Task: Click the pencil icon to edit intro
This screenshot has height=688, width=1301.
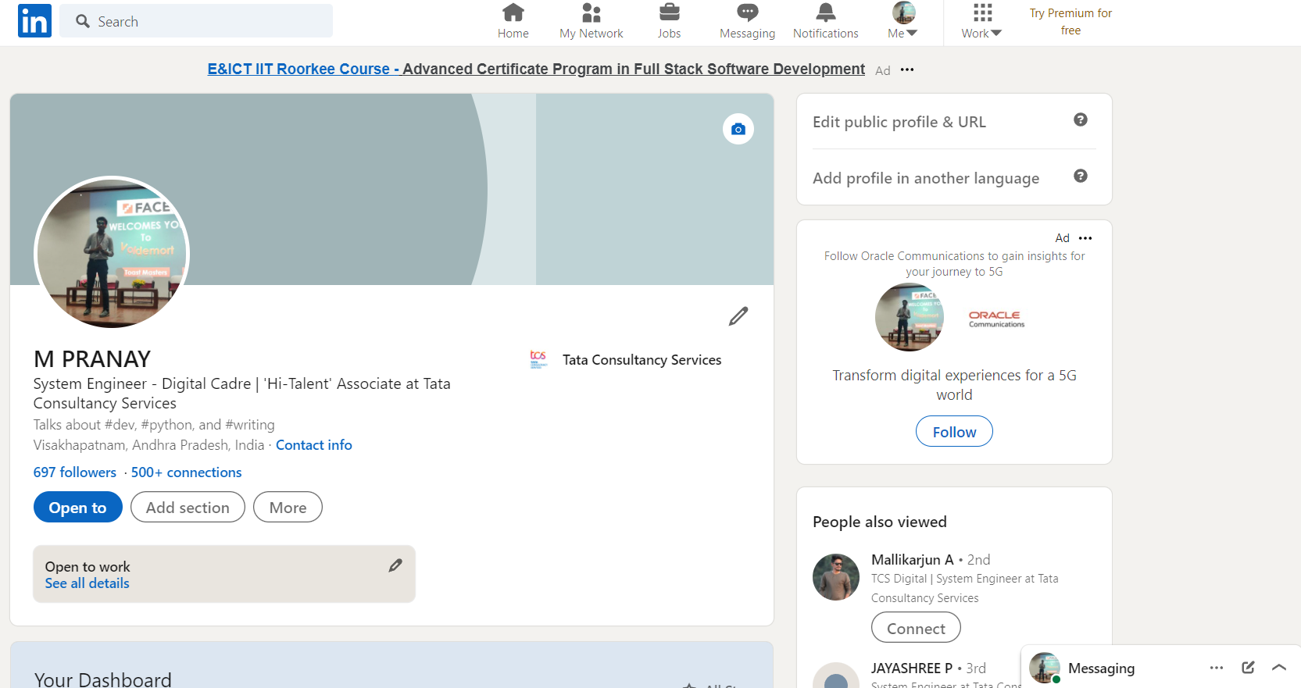Action: (738, 316)
